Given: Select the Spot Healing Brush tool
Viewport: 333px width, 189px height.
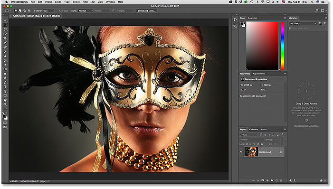Looking at the screenshot, I should pyautogui.click(x=5, y=47).
